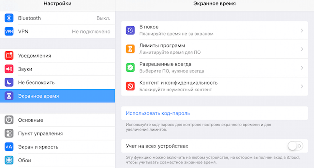This screenshot has height=168, width=314.
Task: Open Звуки settings section
Action: [x=57, y=69]
